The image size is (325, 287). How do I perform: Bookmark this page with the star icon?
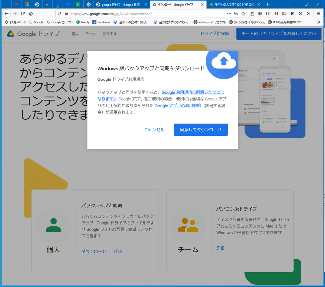click(243, 13)
